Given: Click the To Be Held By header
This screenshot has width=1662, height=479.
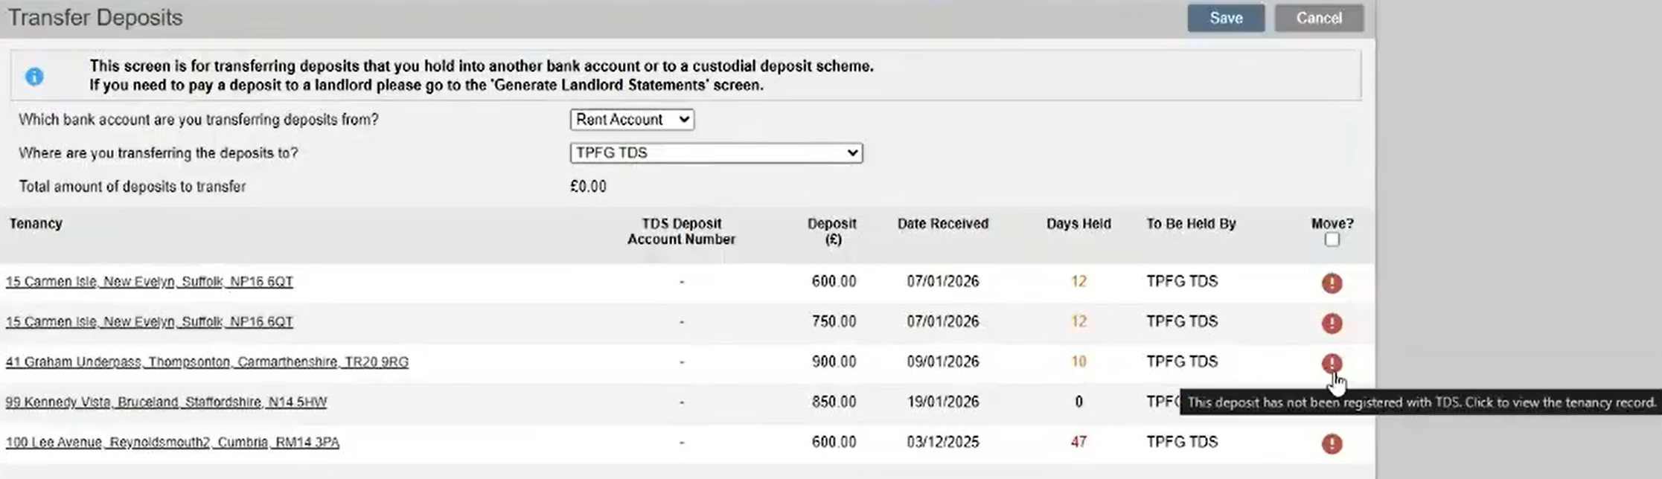Looking at the screenshot, I should 1191,223.
